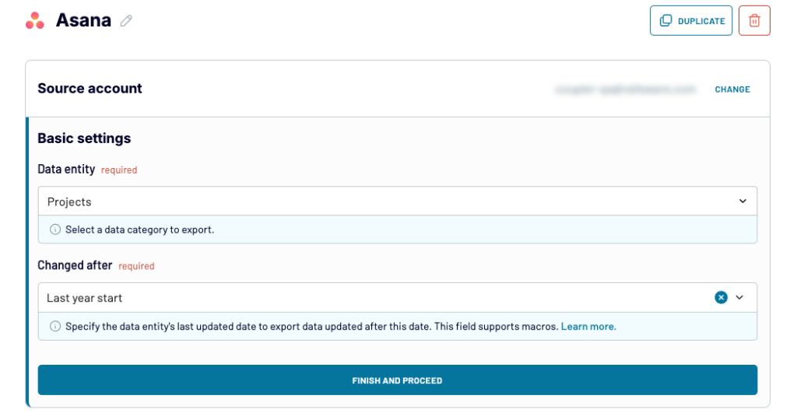The image size is (797, 420).
Task: Open the Data entity dropdown showing Projects
Action: [x=398, y=201]
